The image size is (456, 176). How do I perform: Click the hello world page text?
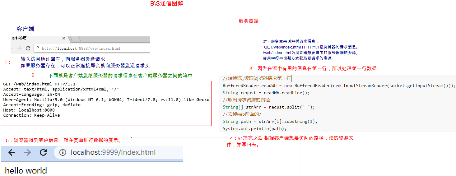26,171
